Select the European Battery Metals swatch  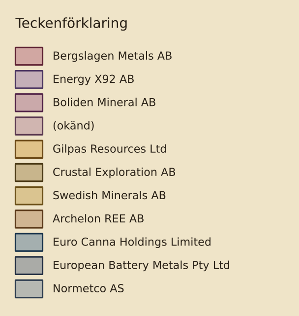(x=29, y=266)
